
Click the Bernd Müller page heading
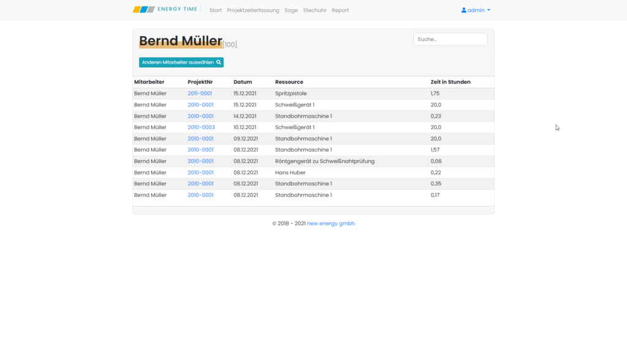(181, 41)
